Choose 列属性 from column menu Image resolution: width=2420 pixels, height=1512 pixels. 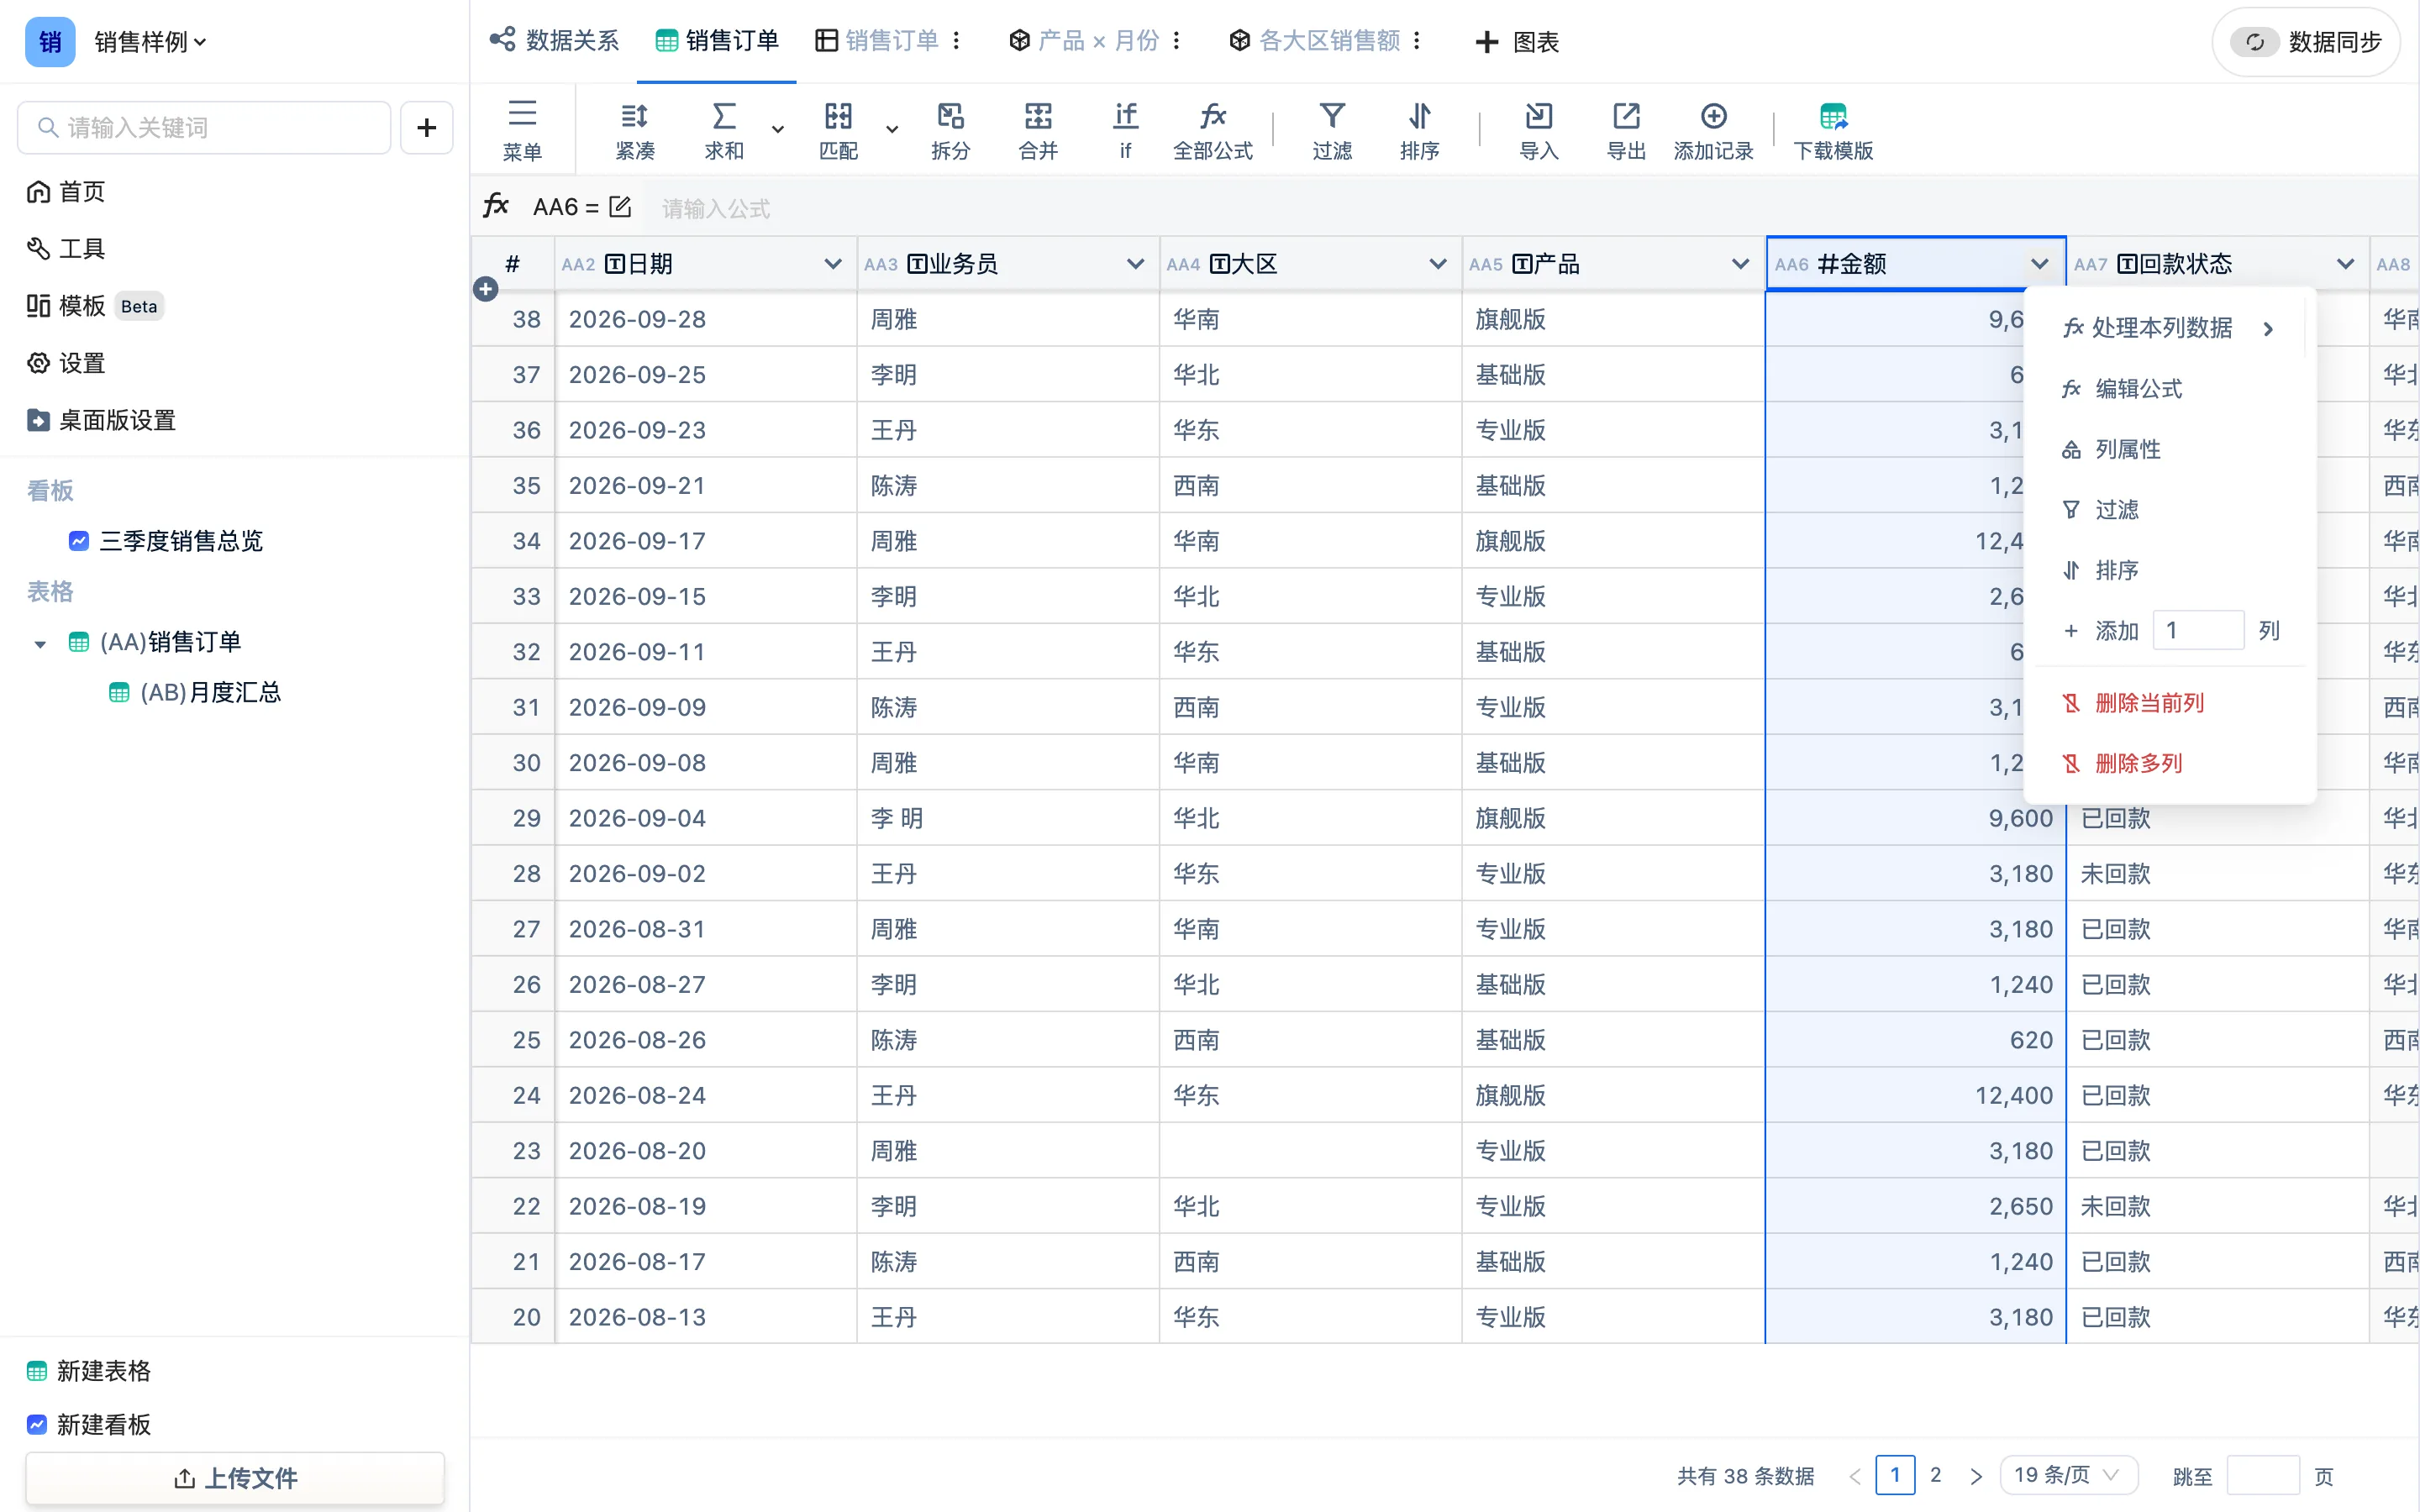2170,449
